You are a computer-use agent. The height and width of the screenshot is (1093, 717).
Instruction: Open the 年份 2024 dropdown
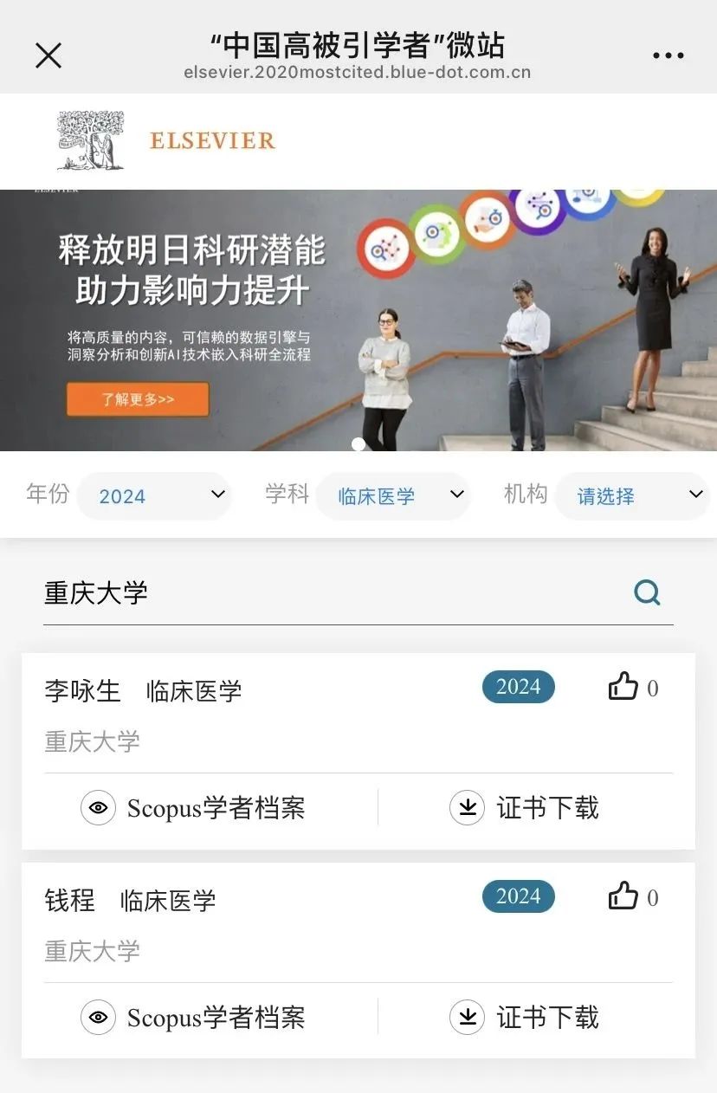(x=154, y=495)
